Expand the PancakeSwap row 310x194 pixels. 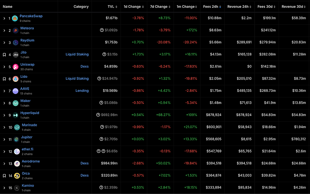click(x=4, y=18)
